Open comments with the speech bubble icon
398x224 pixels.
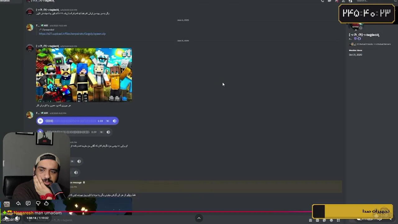pyautogui.click(x=28, y=203)
